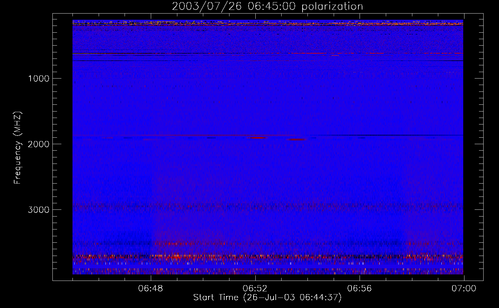Click the plot title '2003/07/26 06:45:00 polarization'
The width and height of the screenshot is (499, 308).
(x=267, y=6)
